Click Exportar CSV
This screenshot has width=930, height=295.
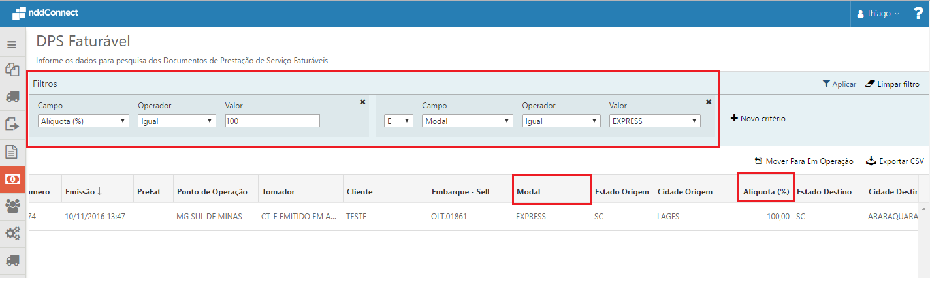click(x=895, y=161)
